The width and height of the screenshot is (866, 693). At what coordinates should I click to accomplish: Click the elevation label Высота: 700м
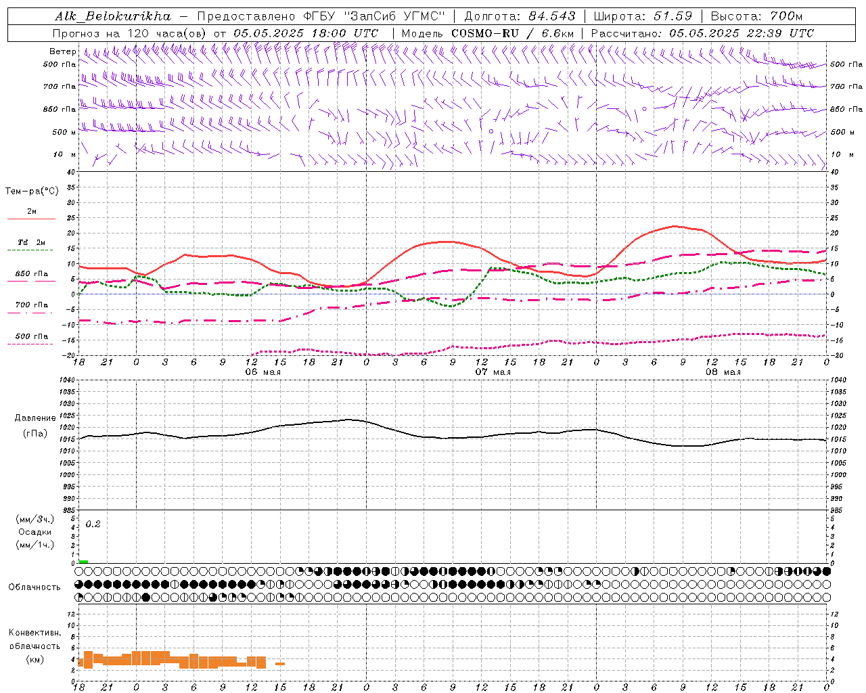pos(757,16)
